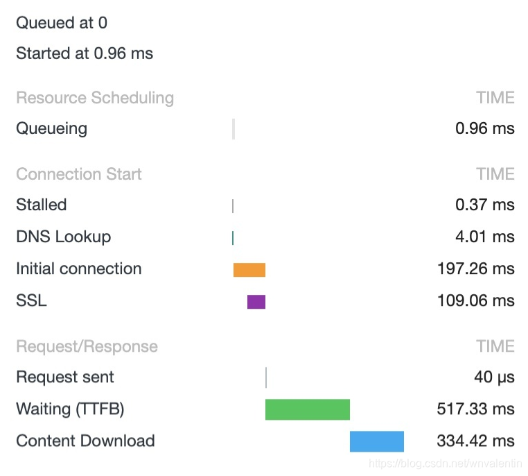Click the Queued at 0 text
This screenshot has width=528, height=476.
62,23
